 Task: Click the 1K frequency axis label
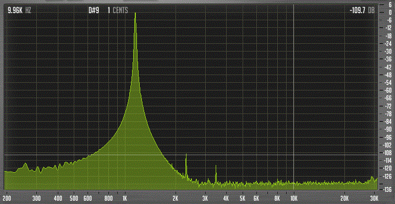(125, 197)
